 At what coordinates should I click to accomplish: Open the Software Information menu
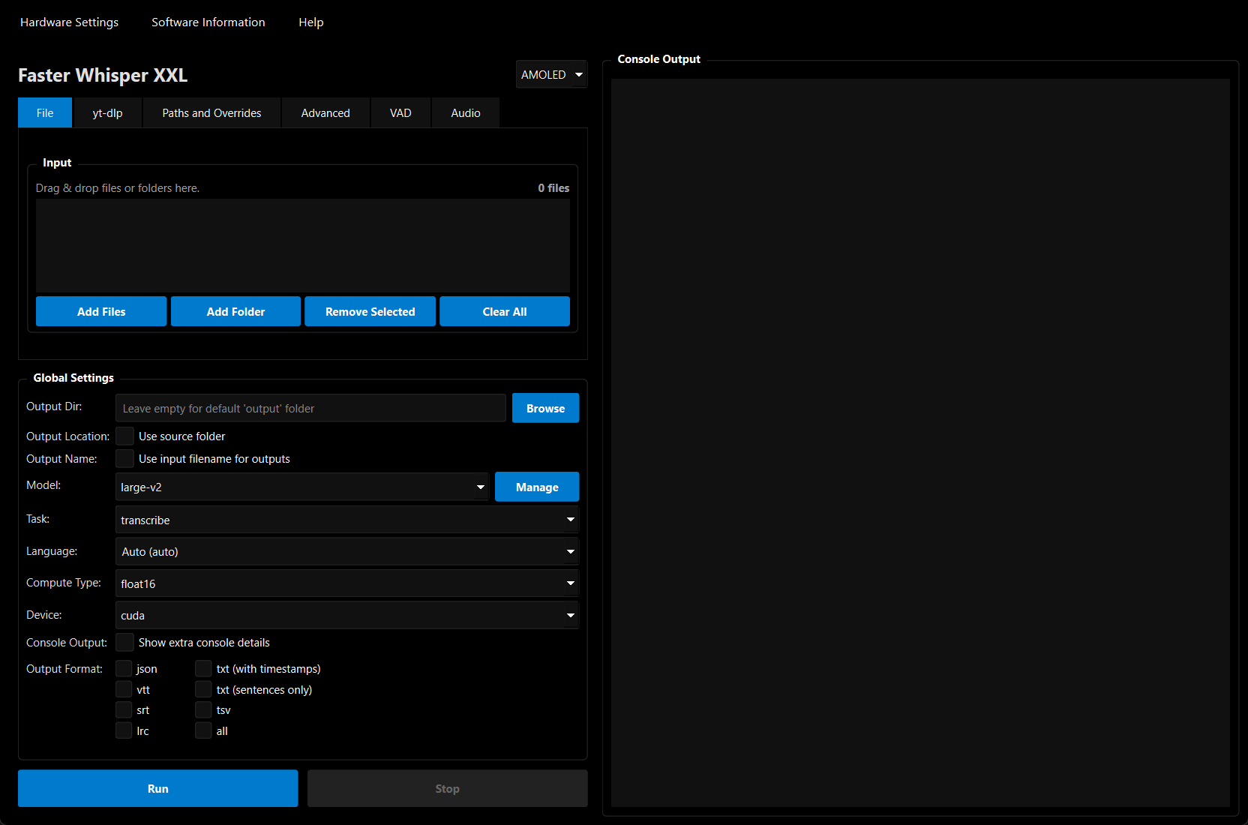click(208, 22)
